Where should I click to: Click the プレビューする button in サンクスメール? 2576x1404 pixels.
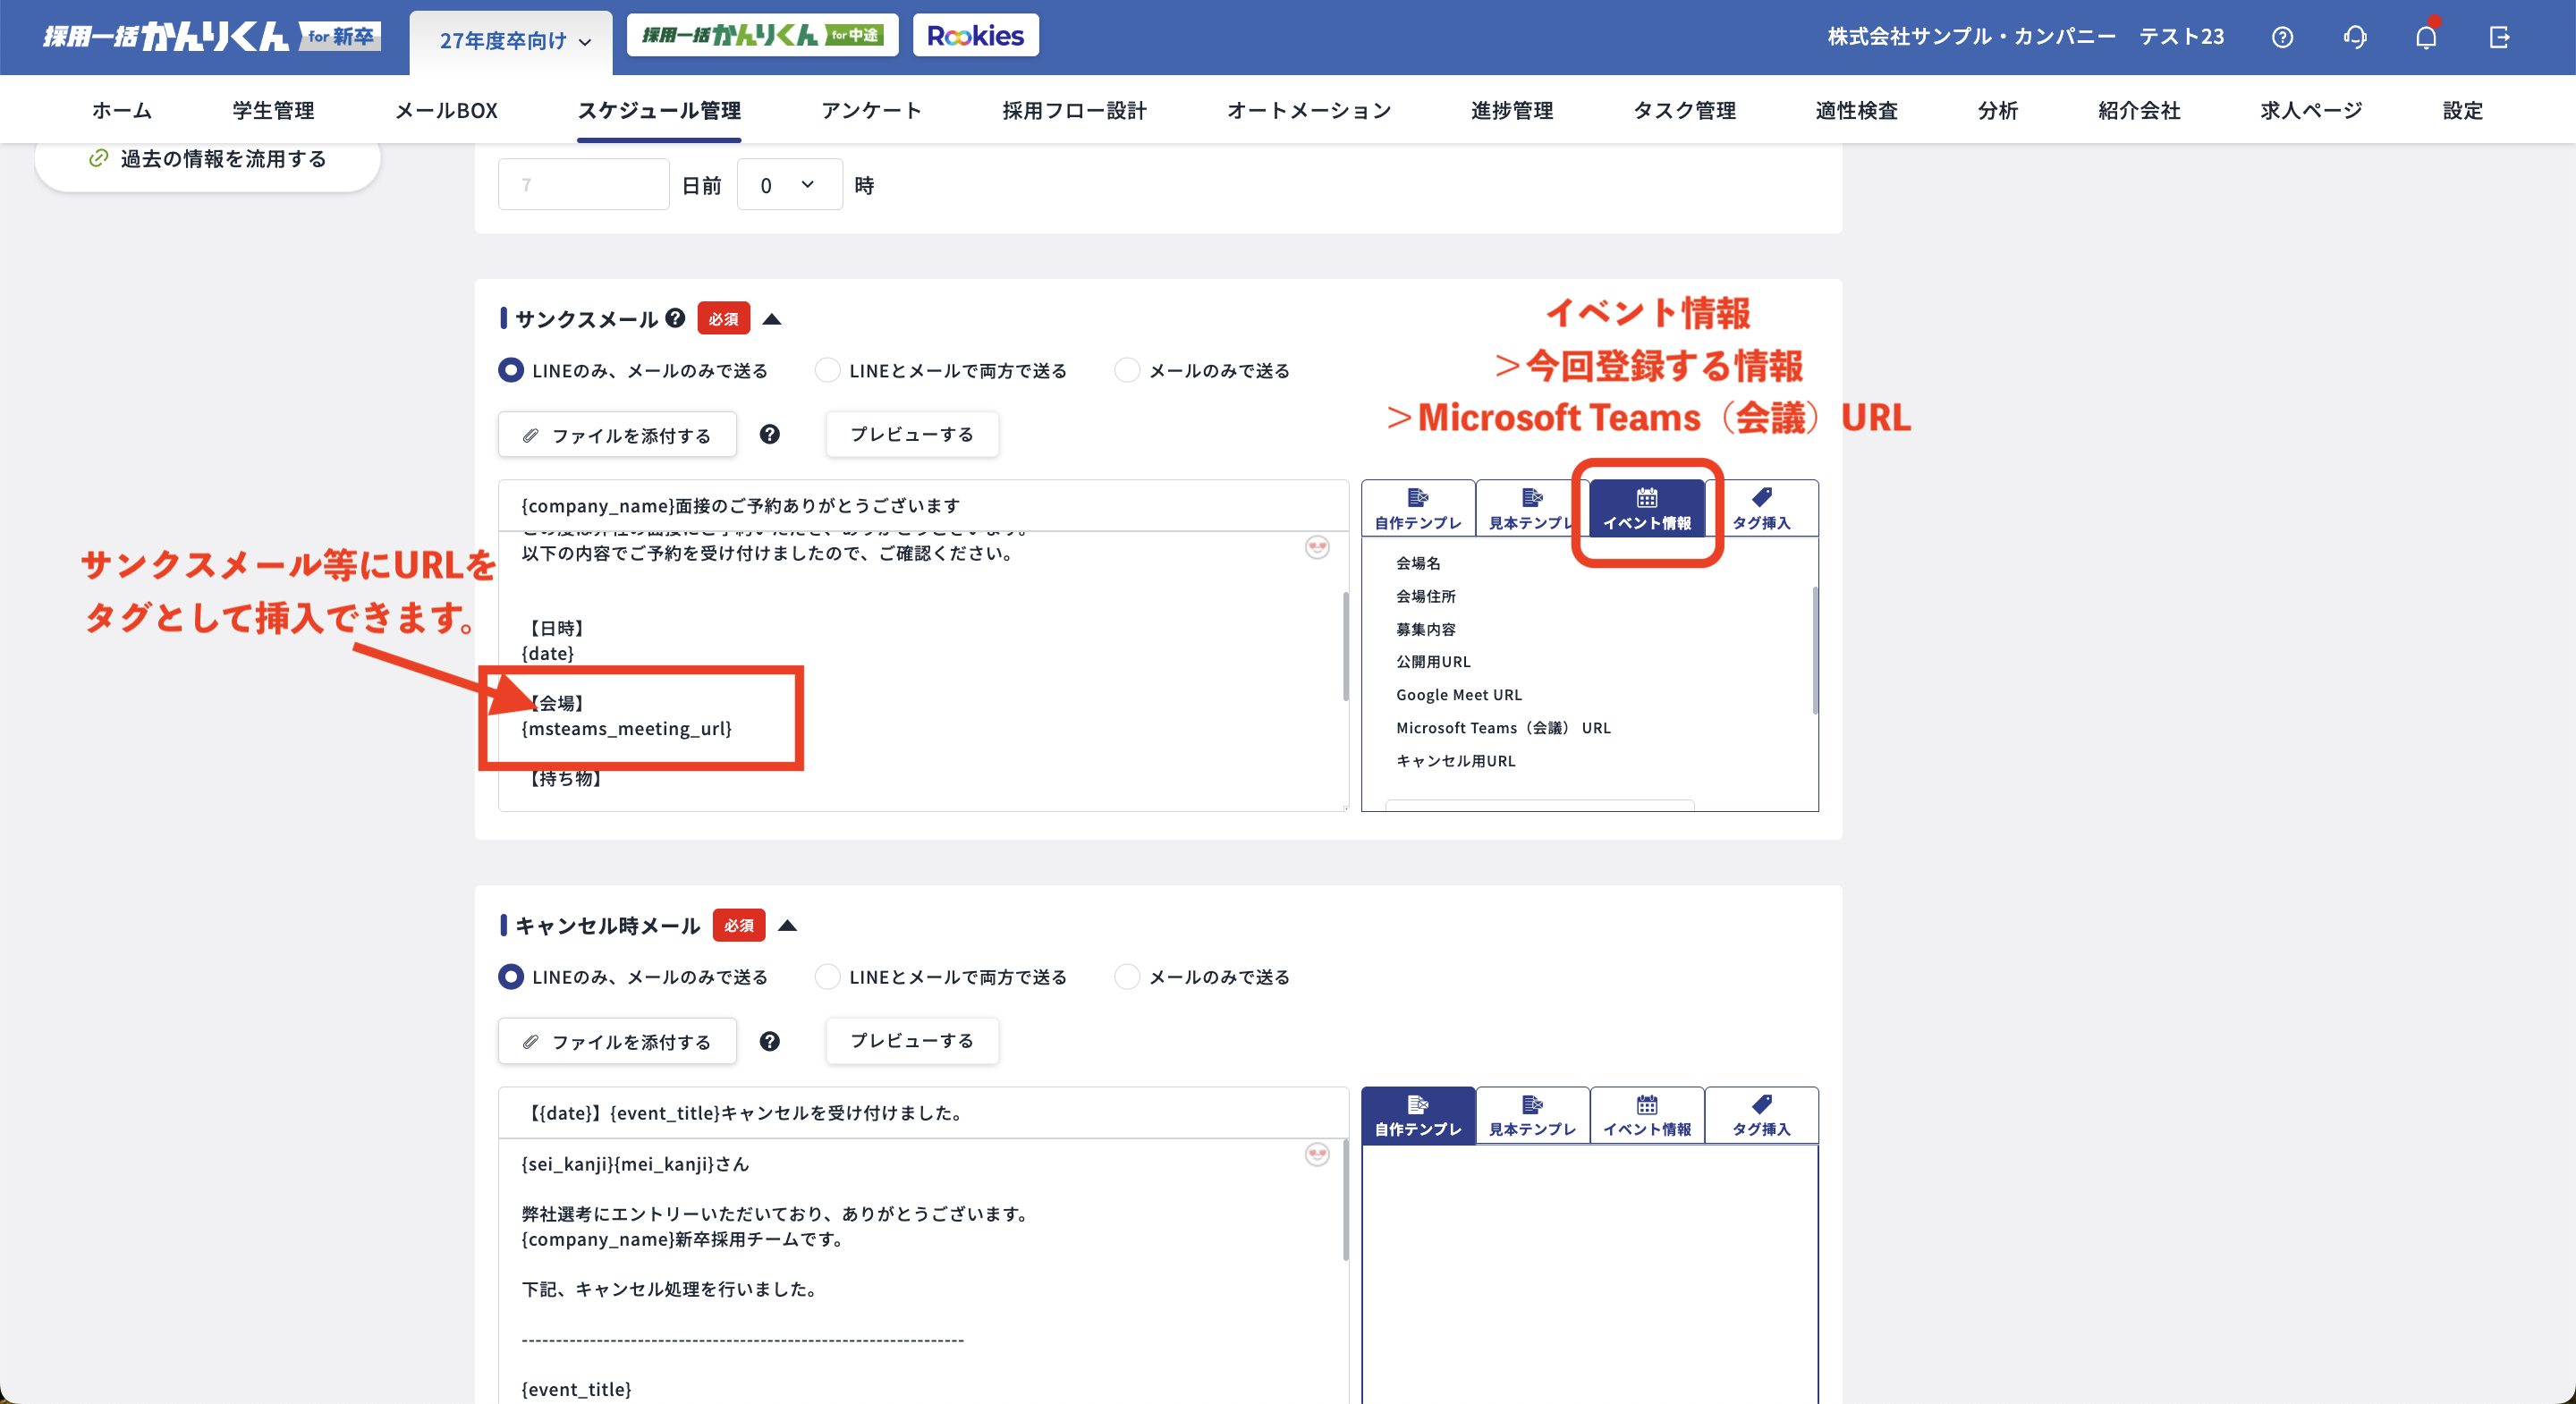tap(911, 434)
